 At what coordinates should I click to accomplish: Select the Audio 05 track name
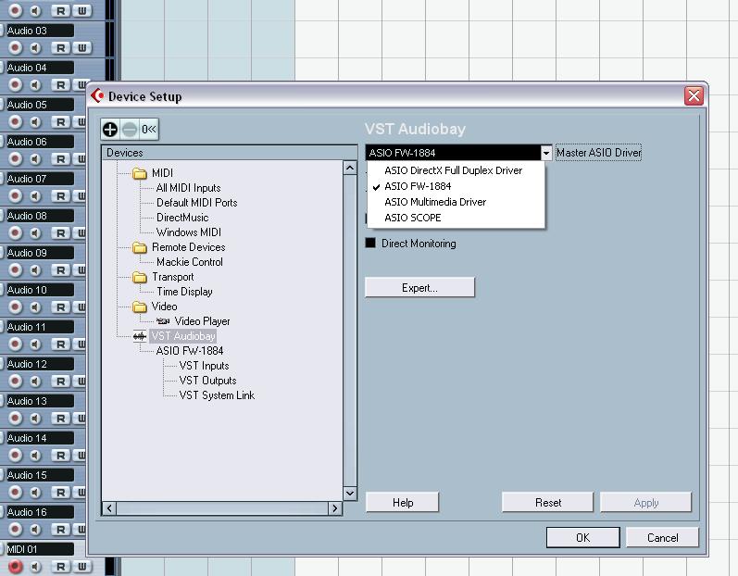[40, 105]
